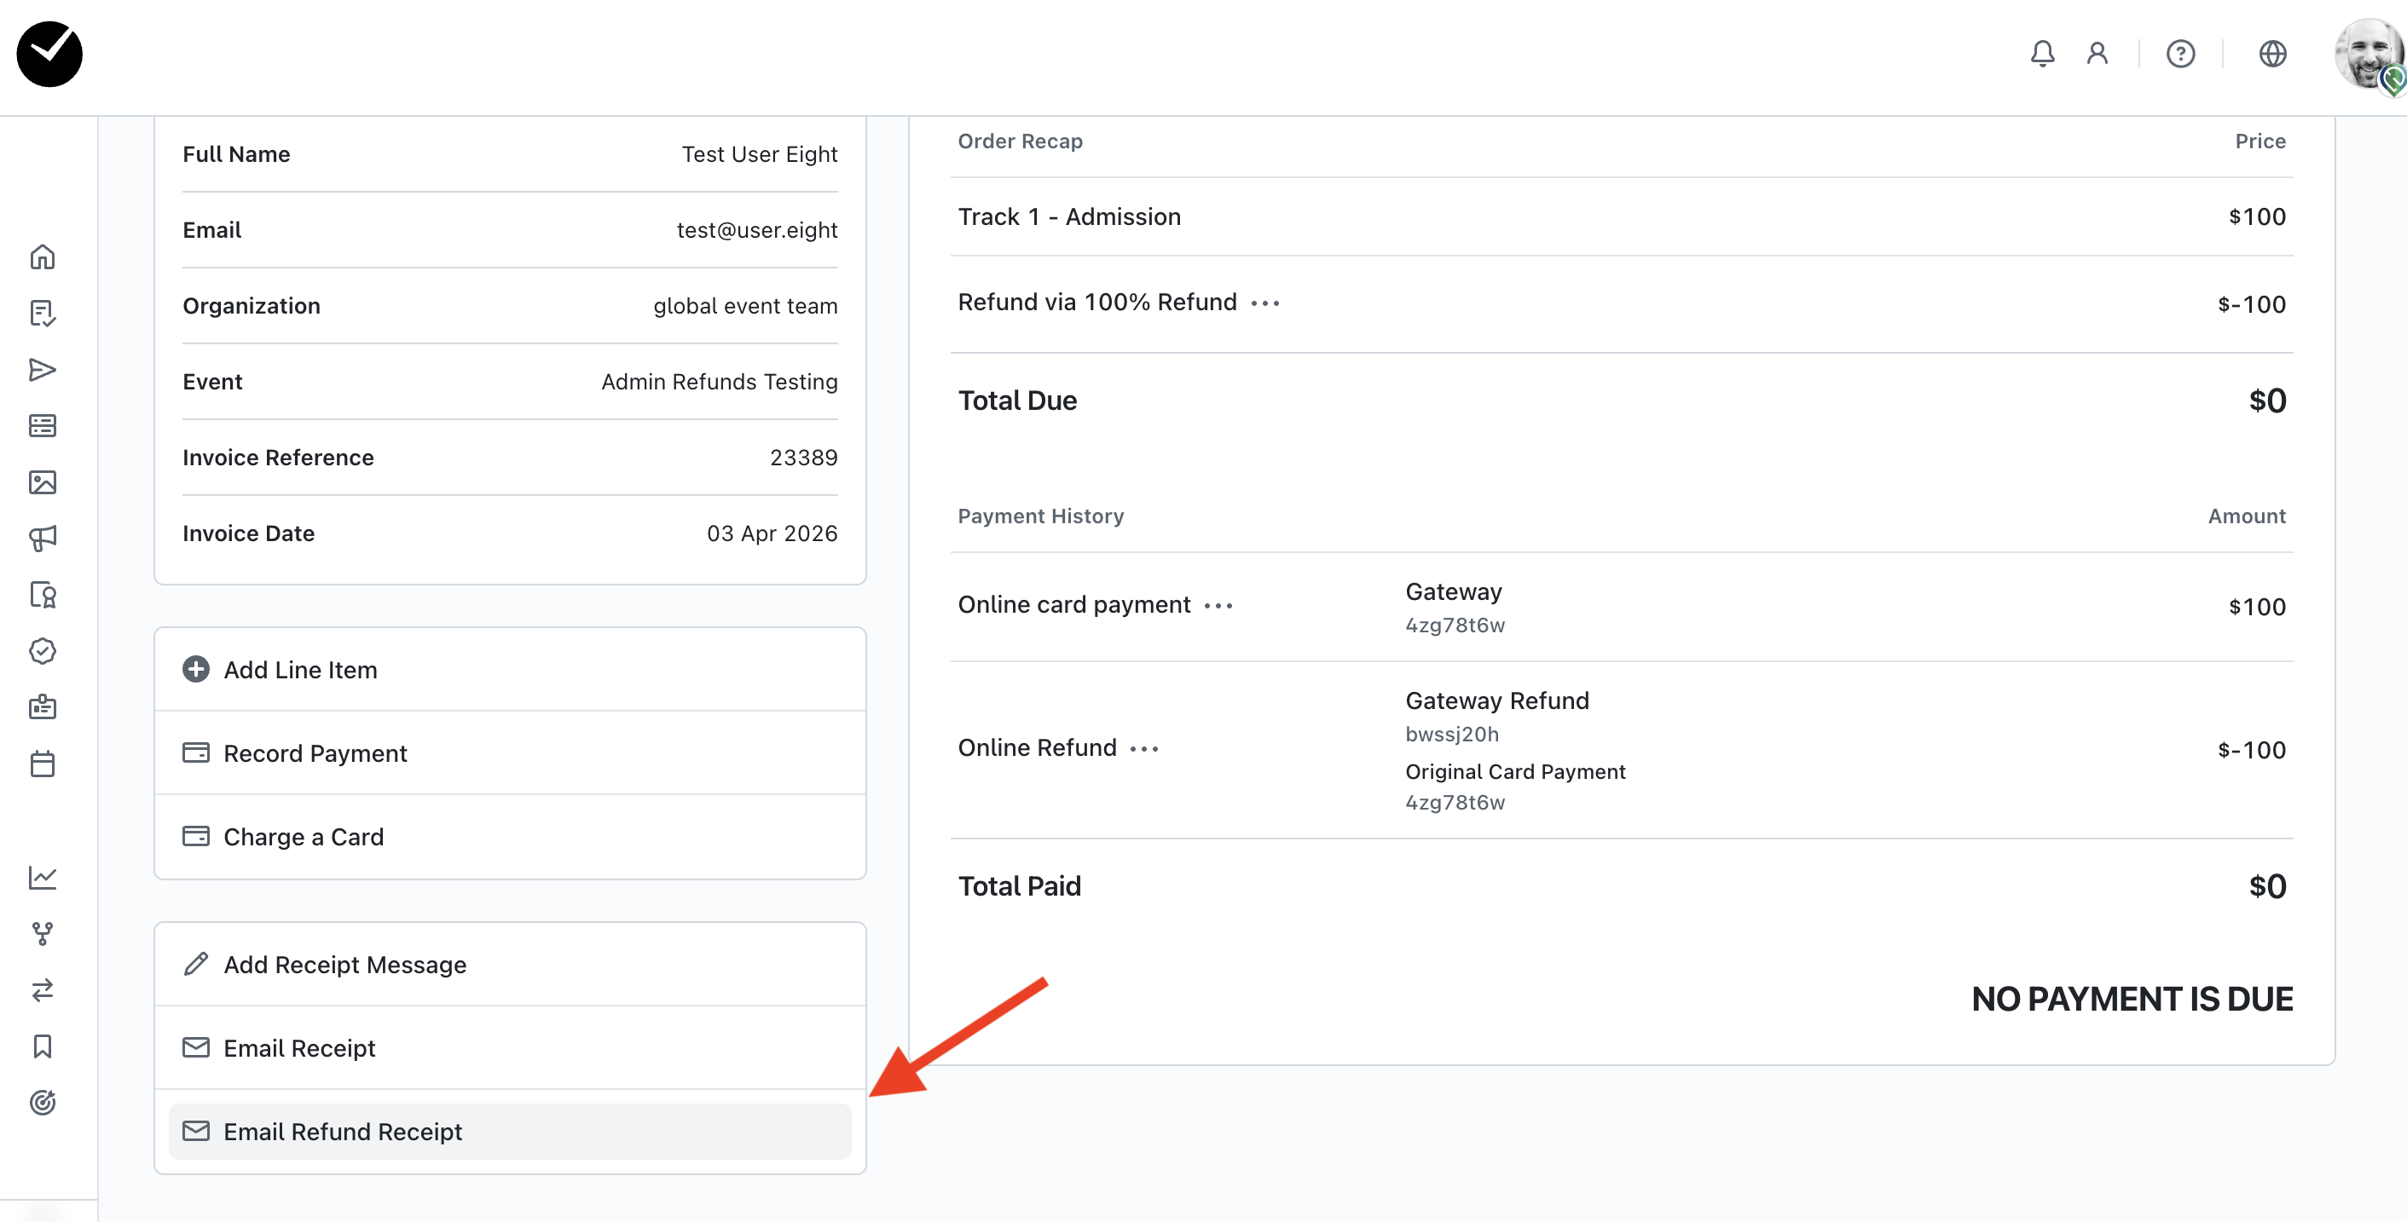This screenshot has width=2407, height=1222.
Task: Open the send arrow sidebar icon
Action: coord(42,370)
